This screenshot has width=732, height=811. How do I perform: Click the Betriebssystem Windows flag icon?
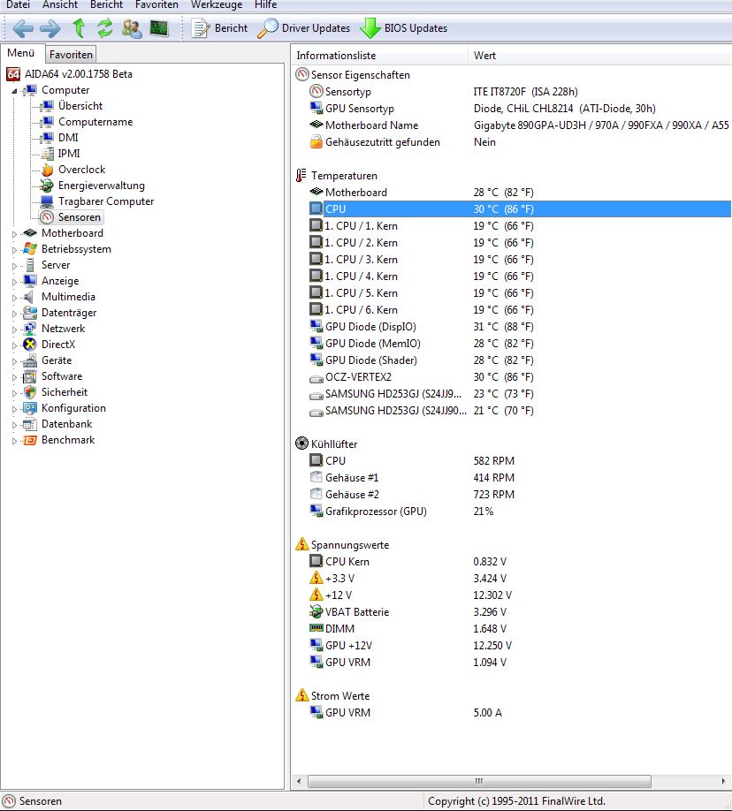click(30, 249)
